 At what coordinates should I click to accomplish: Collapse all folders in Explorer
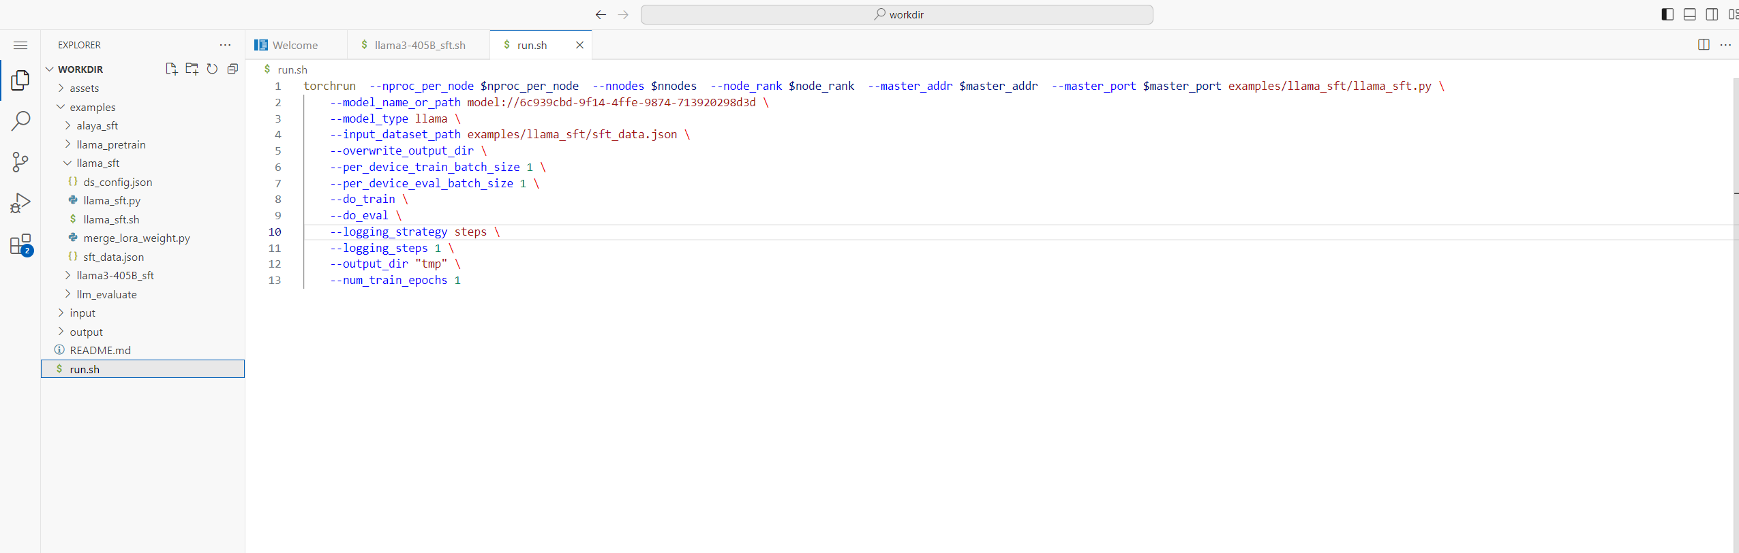(232, 69)
